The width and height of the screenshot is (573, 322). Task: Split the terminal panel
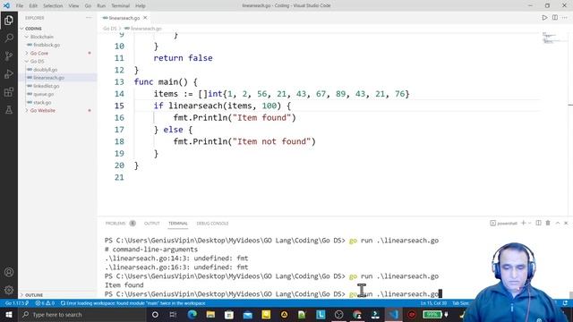click(x=538, y=223)
